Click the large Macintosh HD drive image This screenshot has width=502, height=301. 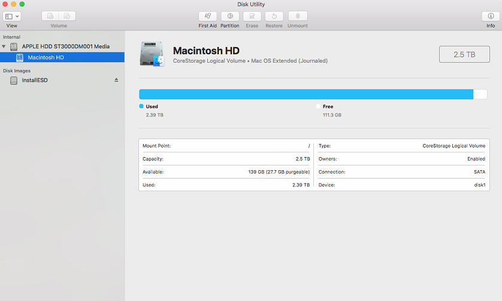click(152, 54)
